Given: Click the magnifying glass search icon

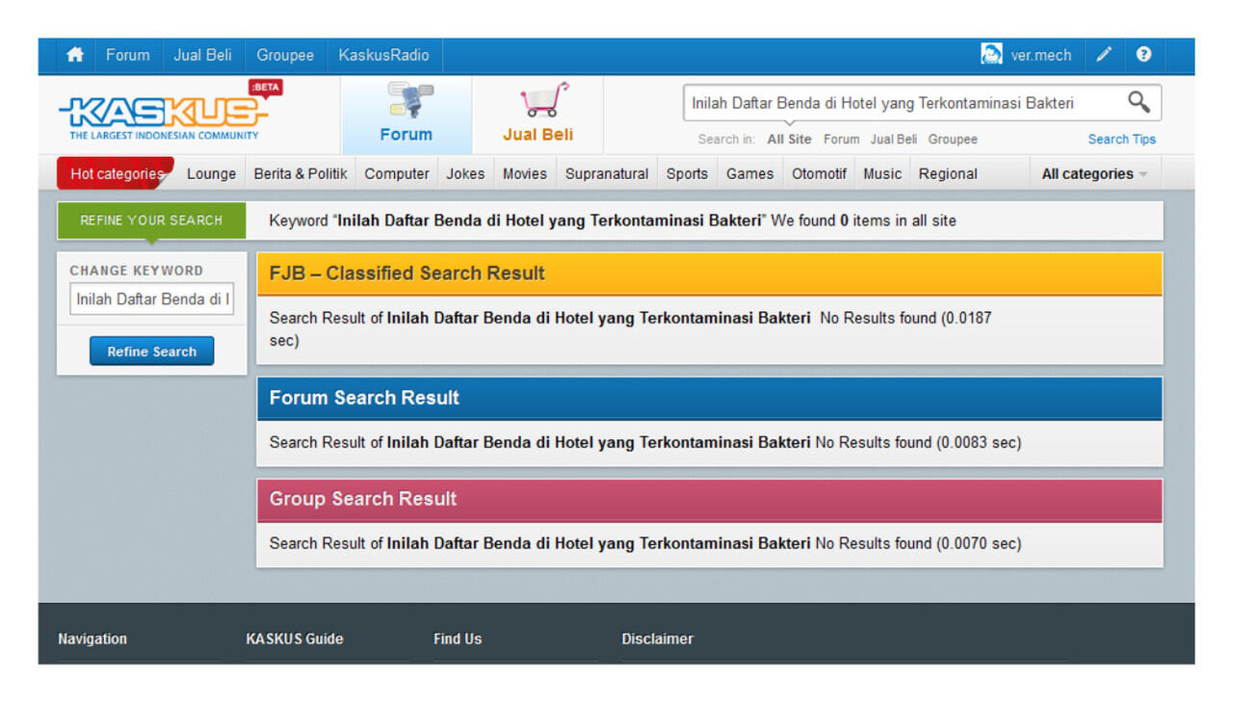Looking at the screenshot, I should (1139, 102).
